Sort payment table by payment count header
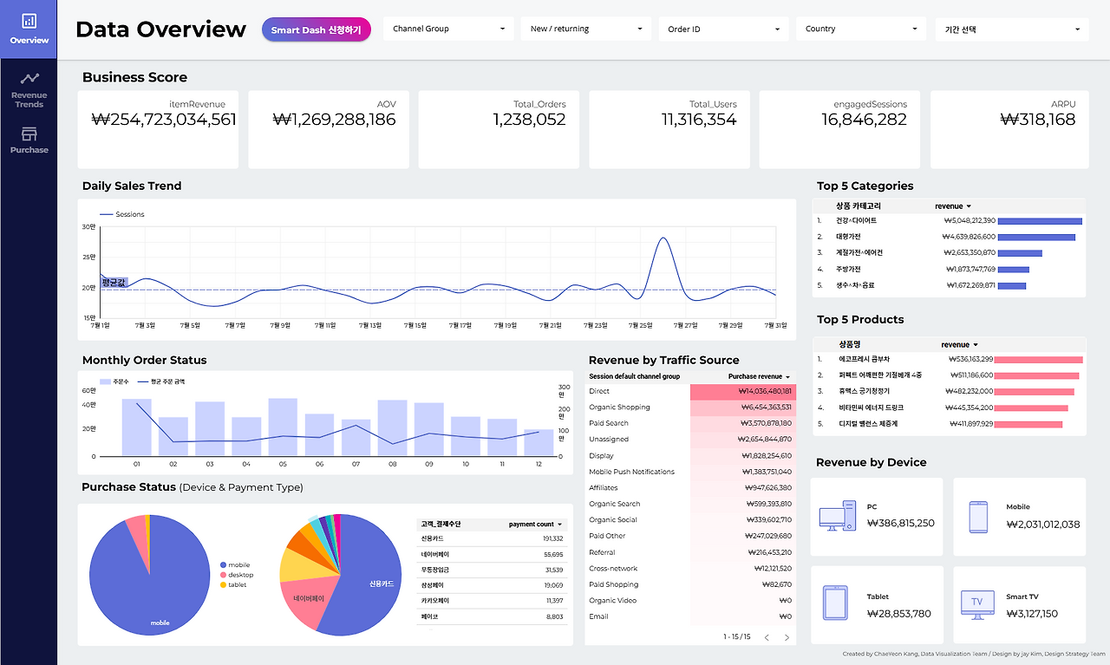The width and height of the screenshot is (1110, 665). point(536,524)
